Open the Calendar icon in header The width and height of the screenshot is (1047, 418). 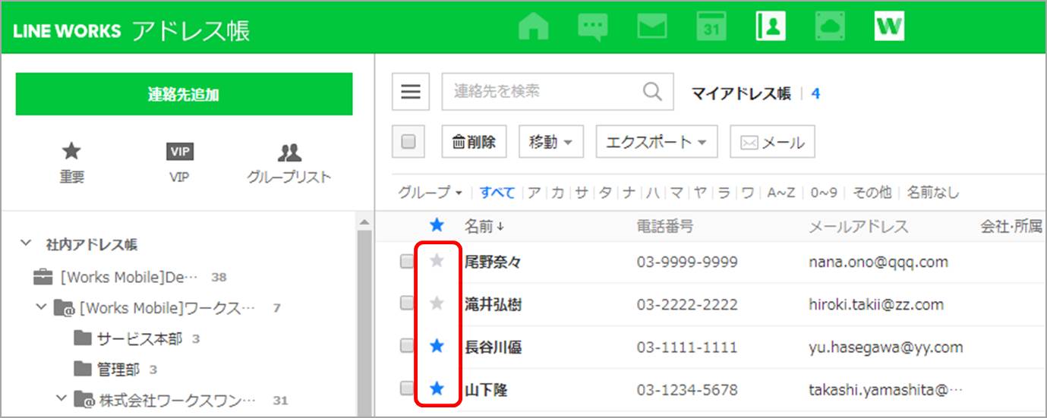[x=711, y=27]
